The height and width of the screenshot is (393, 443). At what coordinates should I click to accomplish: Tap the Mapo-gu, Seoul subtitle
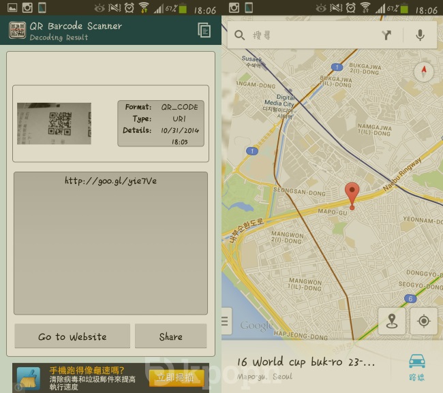tap(264, 377)
